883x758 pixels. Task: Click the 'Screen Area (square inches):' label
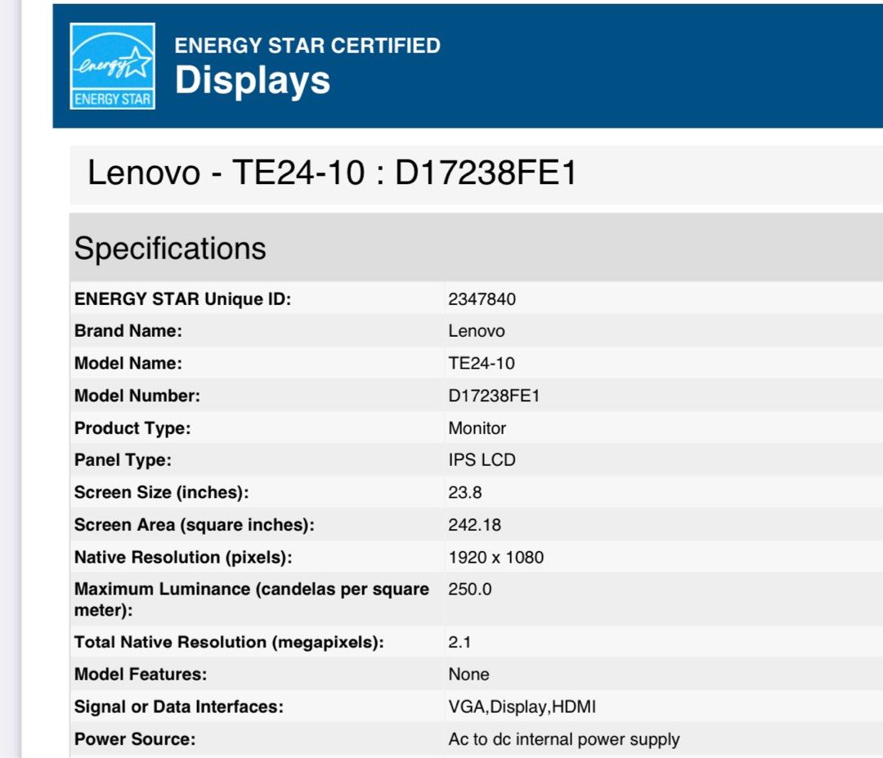pyautogui.click(x=195, y=525)
